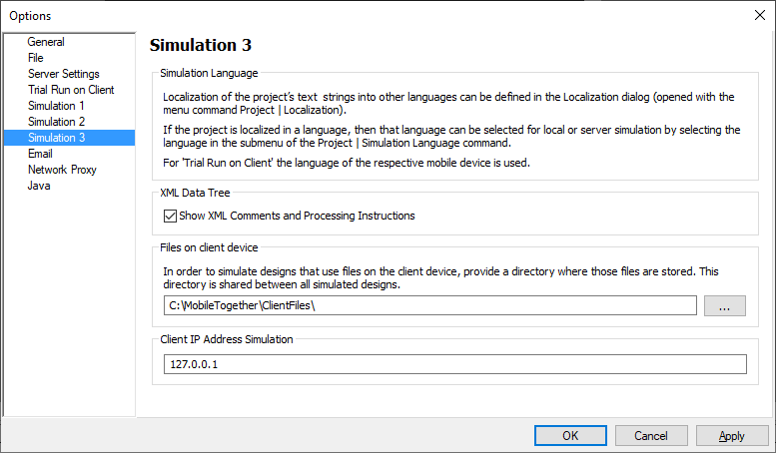Screen dimensions: 776x453
Task: Click the Simulation 3 page heading
Action: (201, 45)
